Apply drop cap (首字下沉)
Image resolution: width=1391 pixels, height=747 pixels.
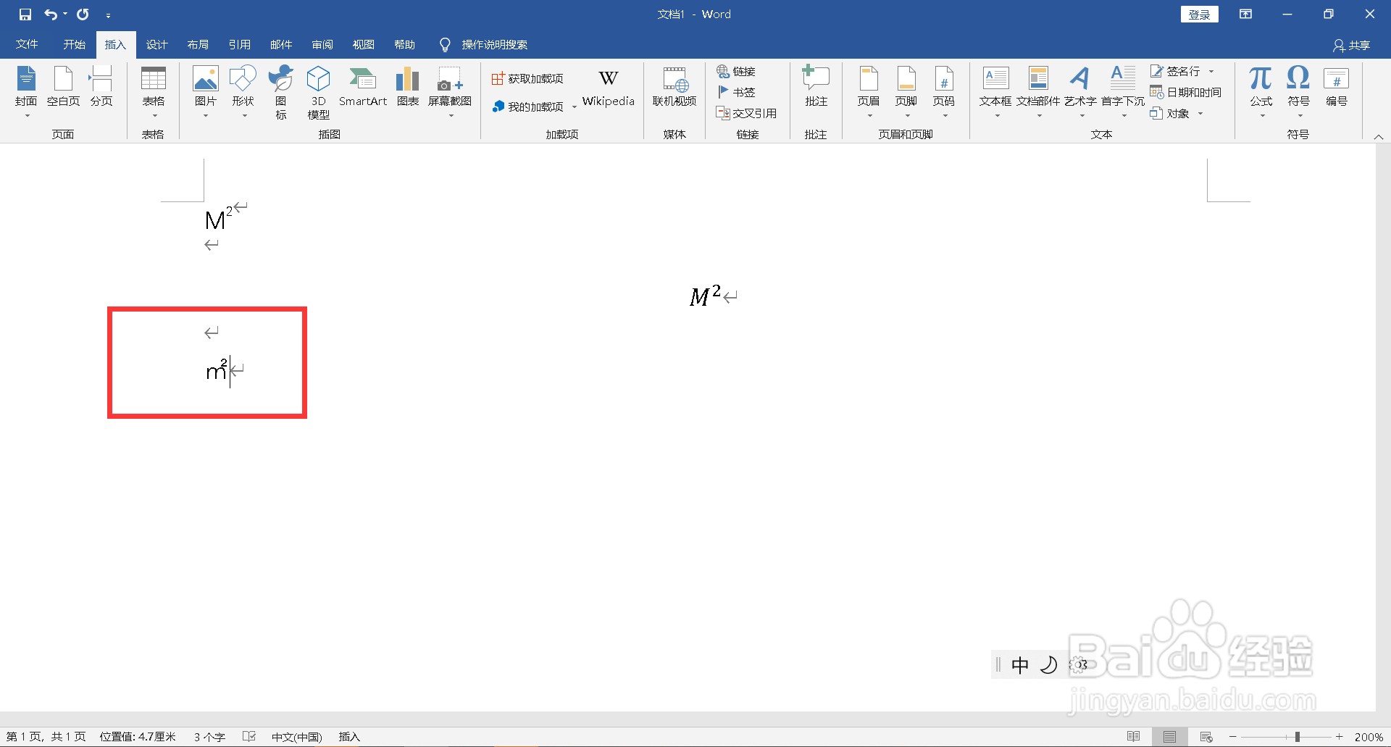(1123, 92)
